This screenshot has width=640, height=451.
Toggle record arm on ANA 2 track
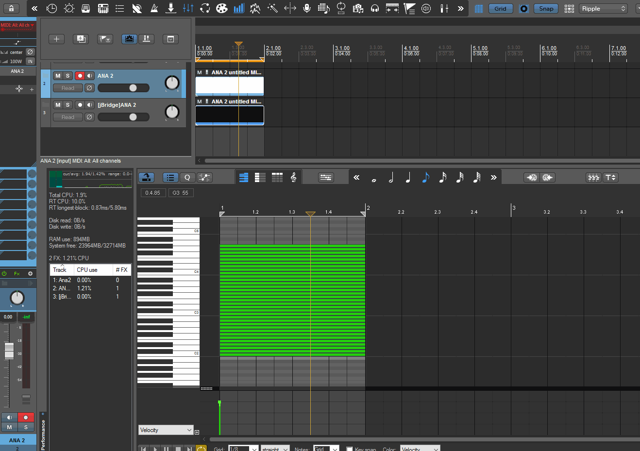[80, 76]
